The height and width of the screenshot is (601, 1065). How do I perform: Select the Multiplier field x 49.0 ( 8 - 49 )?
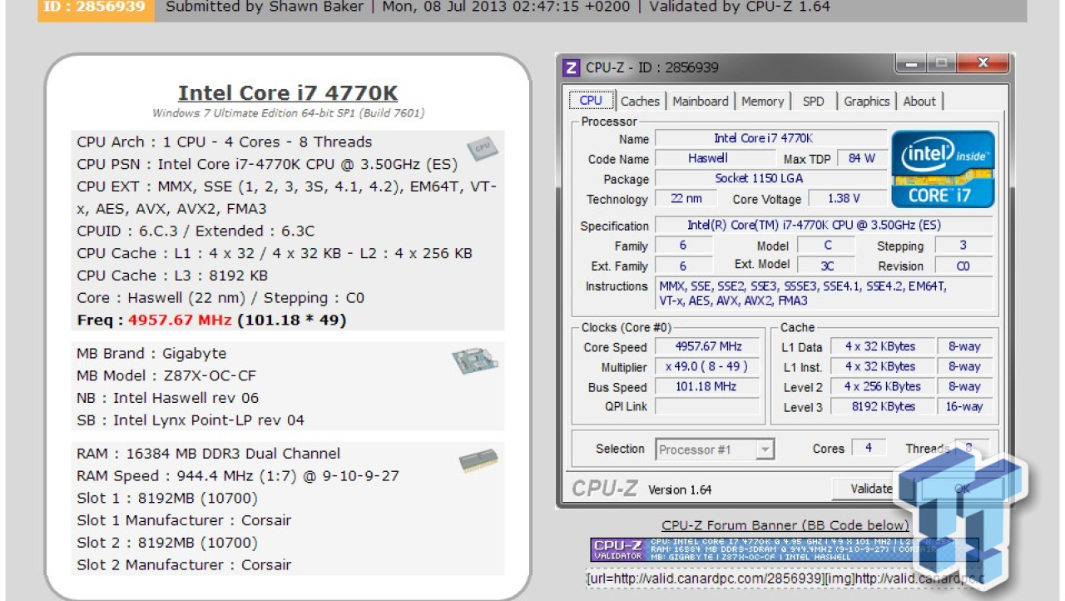(x=709, y=366)
